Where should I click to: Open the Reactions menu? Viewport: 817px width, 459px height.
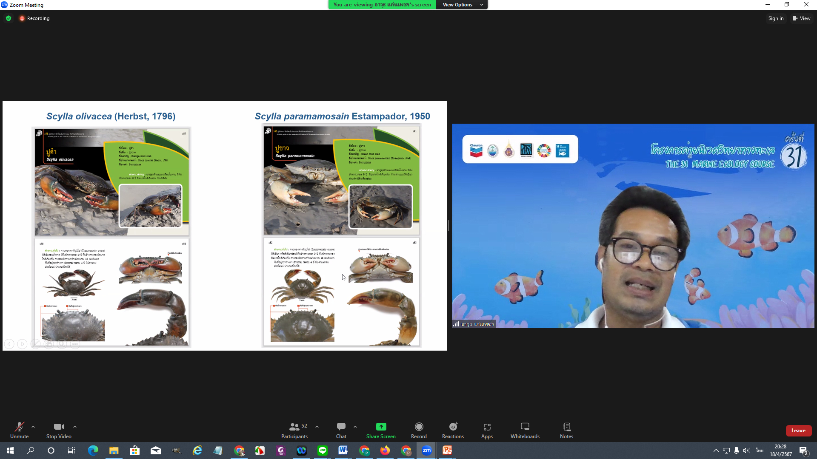point(453,430)
